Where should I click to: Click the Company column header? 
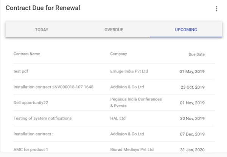point(118,54)
